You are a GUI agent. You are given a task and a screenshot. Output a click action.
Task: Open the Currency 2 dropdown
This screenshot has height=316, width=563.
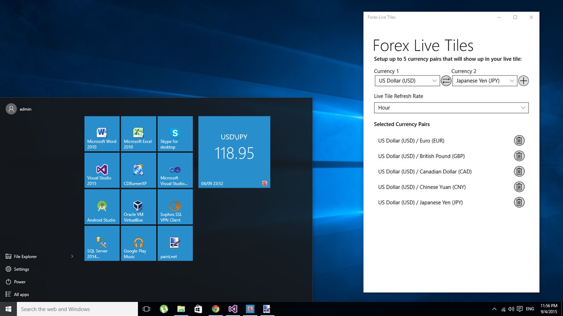(x=484, y=81)
